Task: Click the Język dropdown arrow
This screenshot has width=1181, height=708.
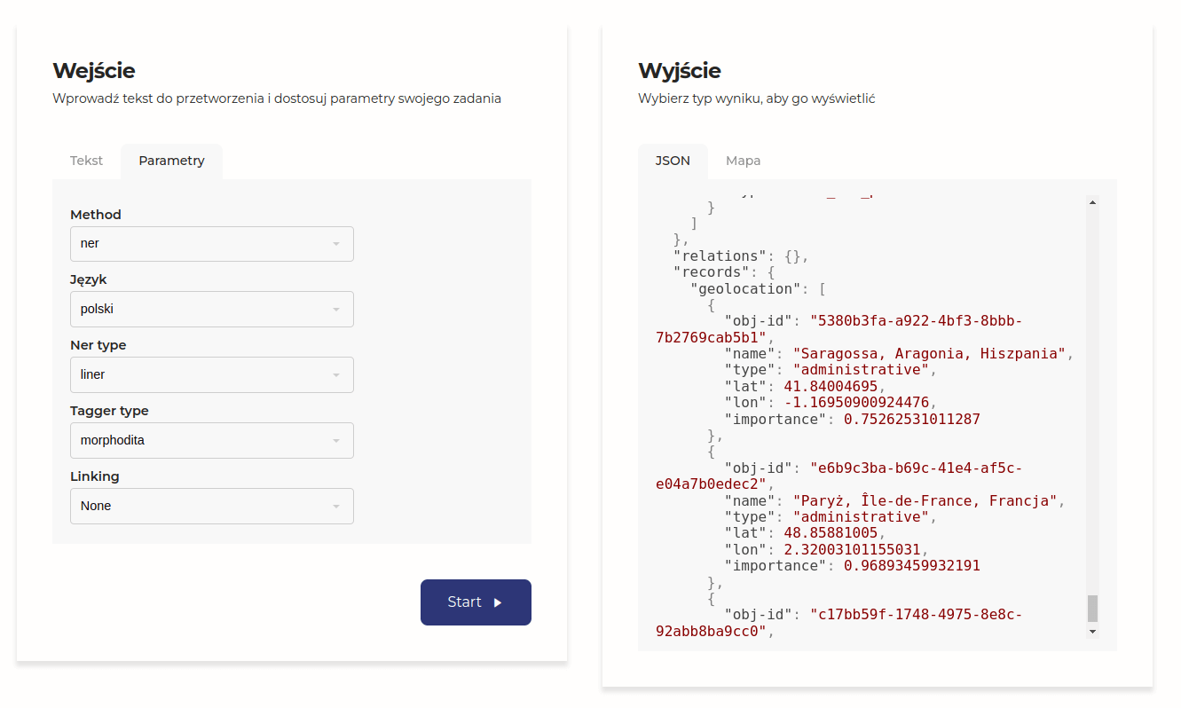Action: 336,310
